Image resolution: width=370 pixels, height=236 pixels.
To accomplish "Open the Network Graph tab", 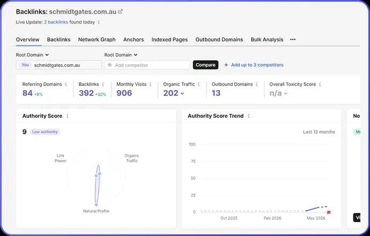I will (x=97, y=40).
